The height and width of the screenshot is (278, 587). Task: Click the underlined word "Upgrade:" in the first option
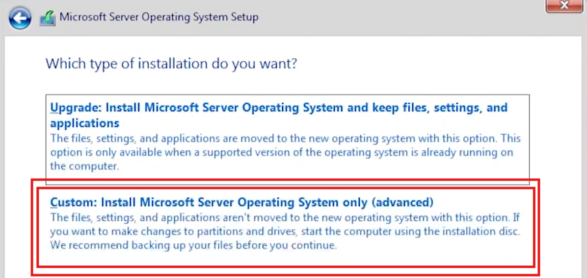coord(76,108)
